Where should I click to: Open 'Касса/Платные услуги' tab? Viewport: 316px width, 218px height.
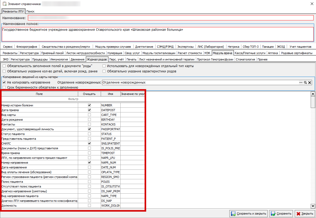point(250,53)
